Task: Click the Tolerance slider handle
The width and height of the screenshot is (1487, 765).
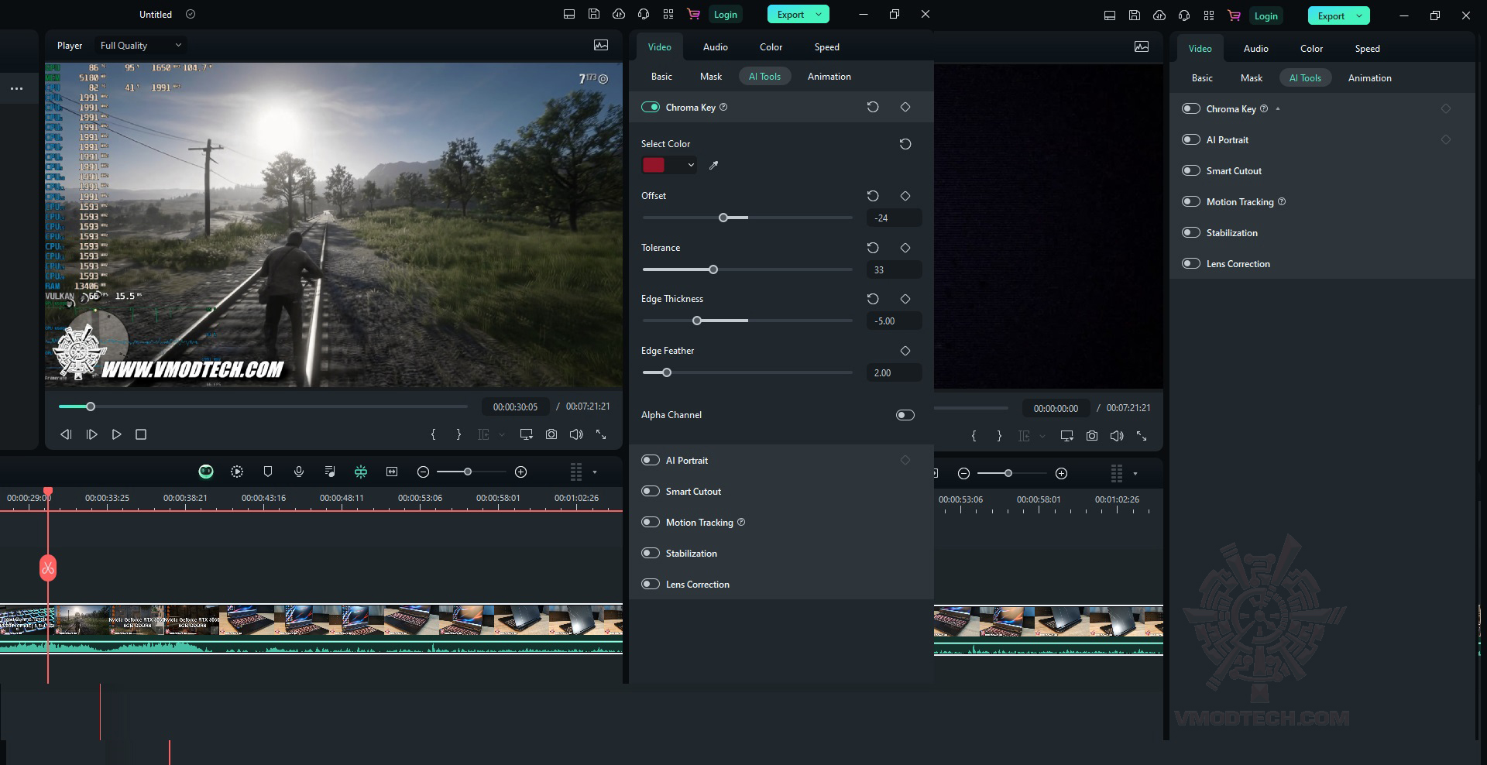Action: click(713, 269)
